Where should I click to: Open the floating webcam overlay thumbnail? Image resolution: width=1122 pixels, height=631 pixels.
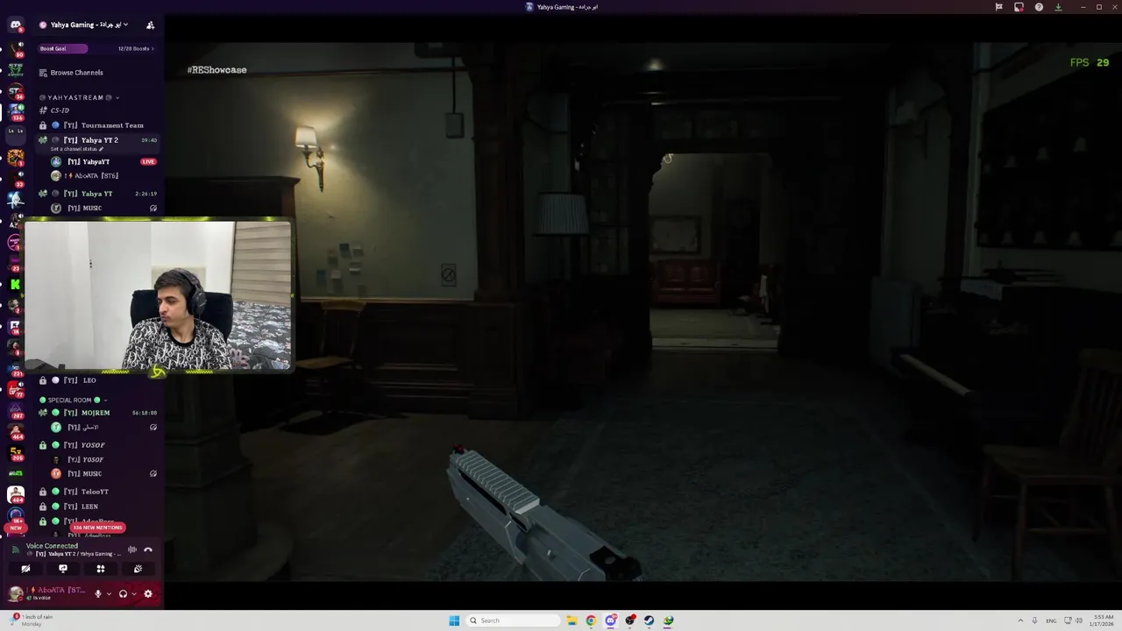(158, 295)
